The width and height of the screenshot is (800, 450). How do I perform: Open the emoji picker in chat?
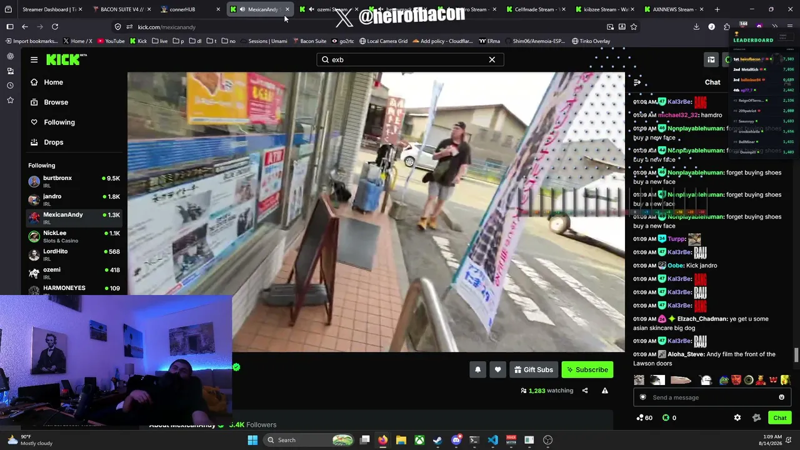781,397
